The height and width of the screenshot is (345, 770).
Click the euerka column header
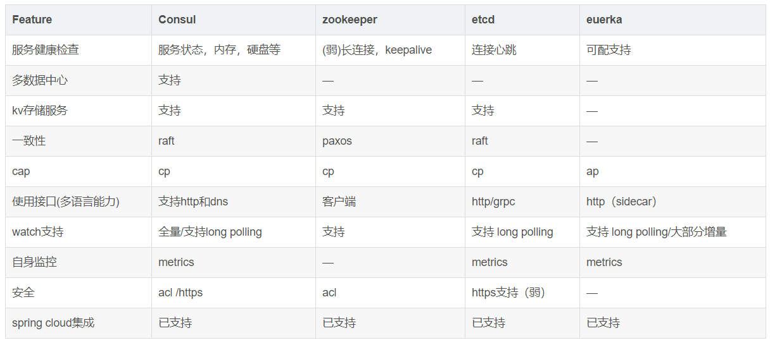604,20
